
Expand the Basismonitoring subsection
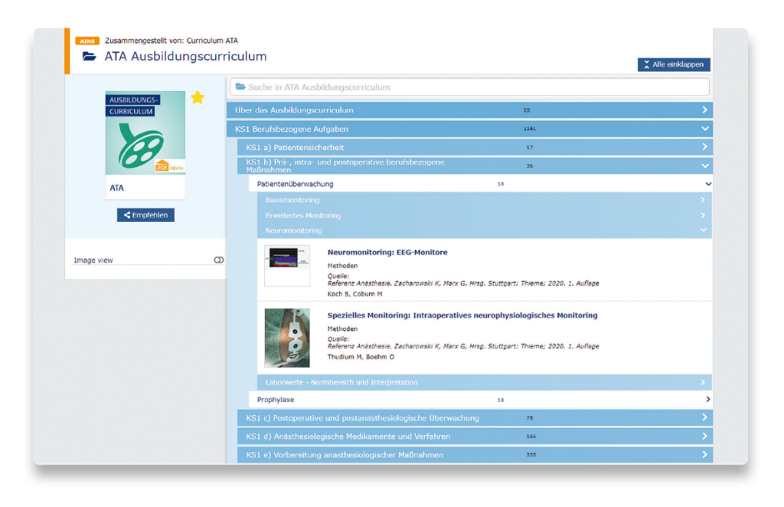point(484,200)
